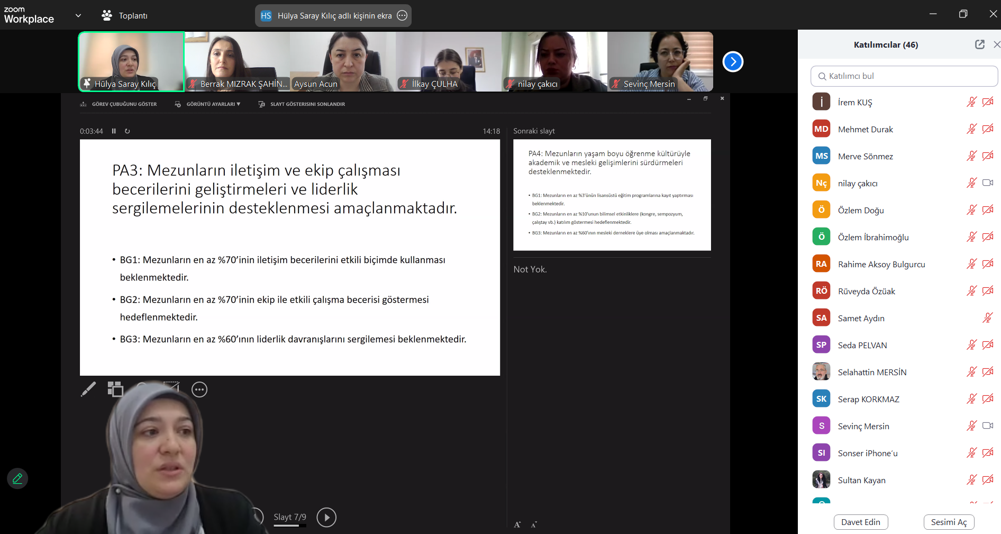Click the green annotate pencil button
This screenshot has width=1001, height=534.
point(17,478)
